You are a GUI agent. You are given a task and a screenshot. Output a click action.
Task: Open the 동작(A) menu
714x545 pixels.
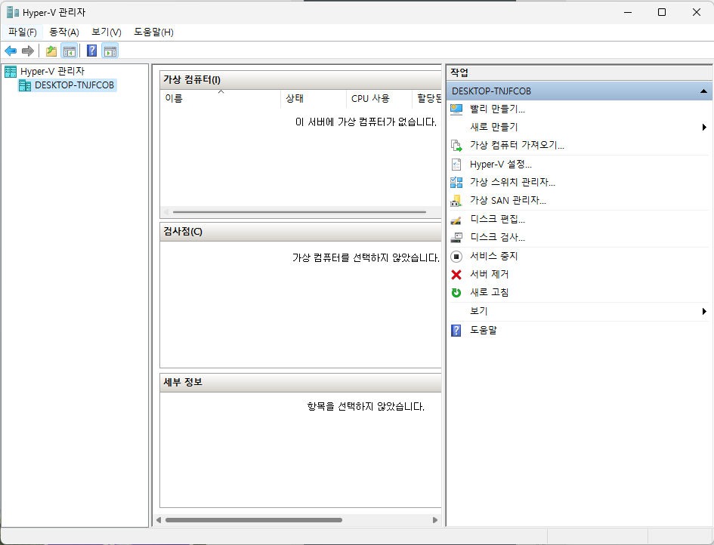63,32
